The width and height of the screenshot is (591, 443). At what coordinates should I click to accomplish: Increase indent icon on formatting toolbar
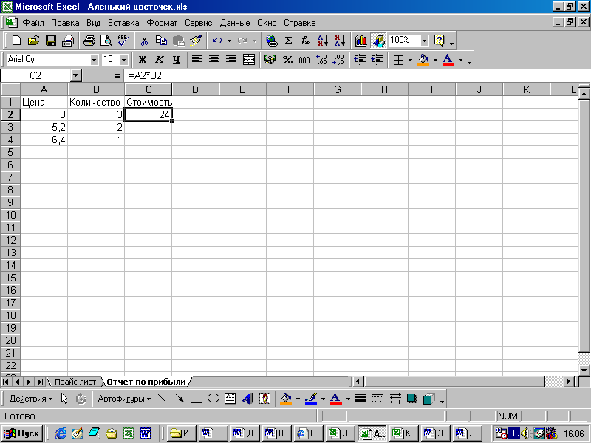[377, 60]
